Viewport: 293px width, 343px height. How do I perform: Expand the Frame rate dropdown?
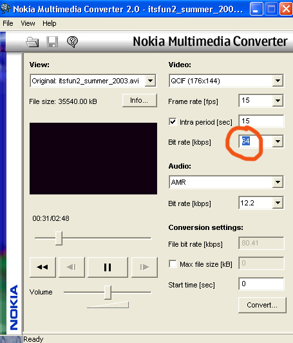[x=278, y=101]
